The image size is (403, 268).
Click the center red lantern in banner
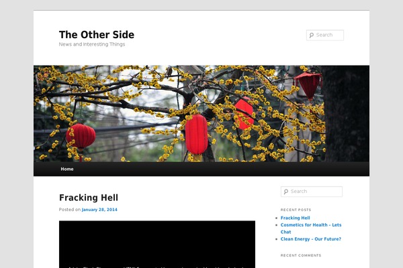click(197, 135)
